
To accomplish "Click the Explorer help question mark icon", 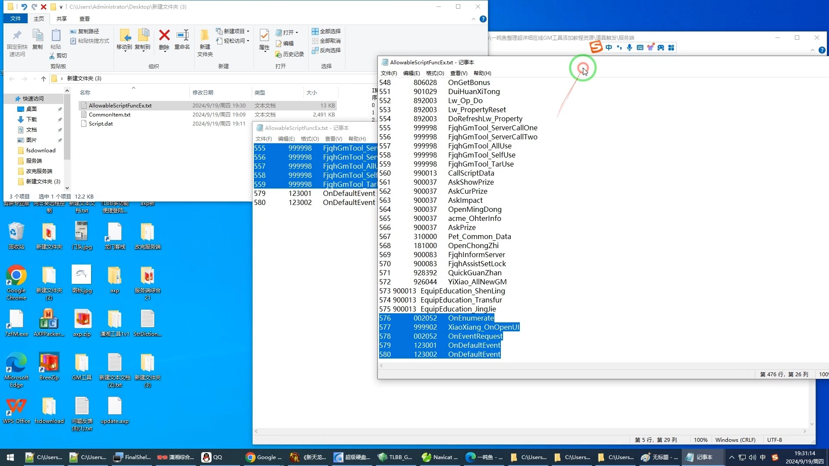I will coord(483,19).
